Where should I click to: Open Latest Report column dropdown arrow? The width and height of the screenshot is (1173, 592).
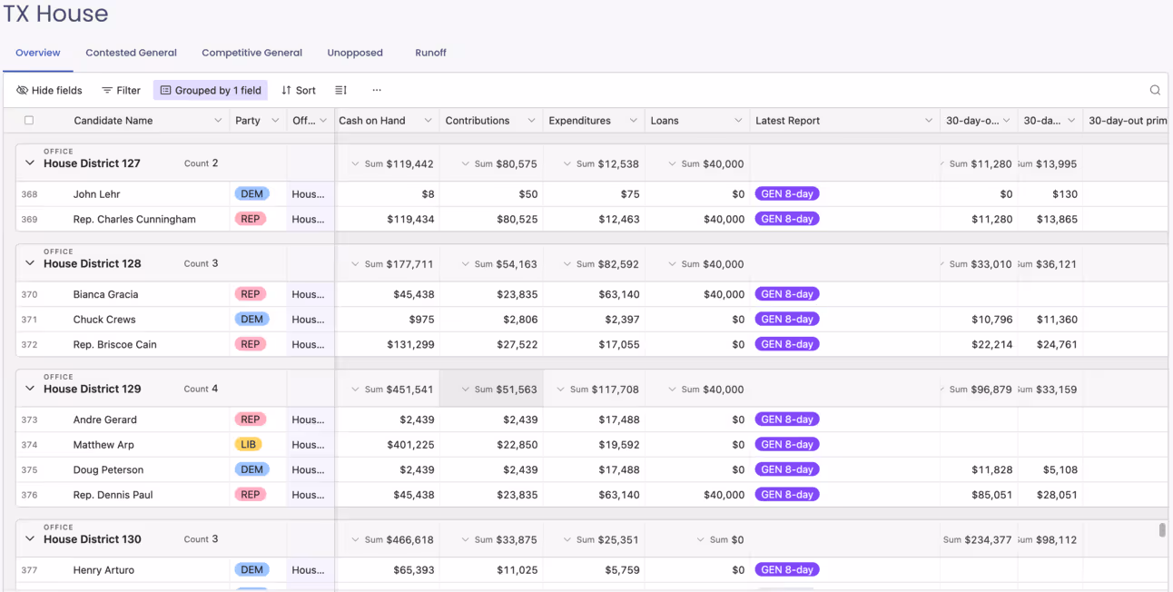point(929,121)
